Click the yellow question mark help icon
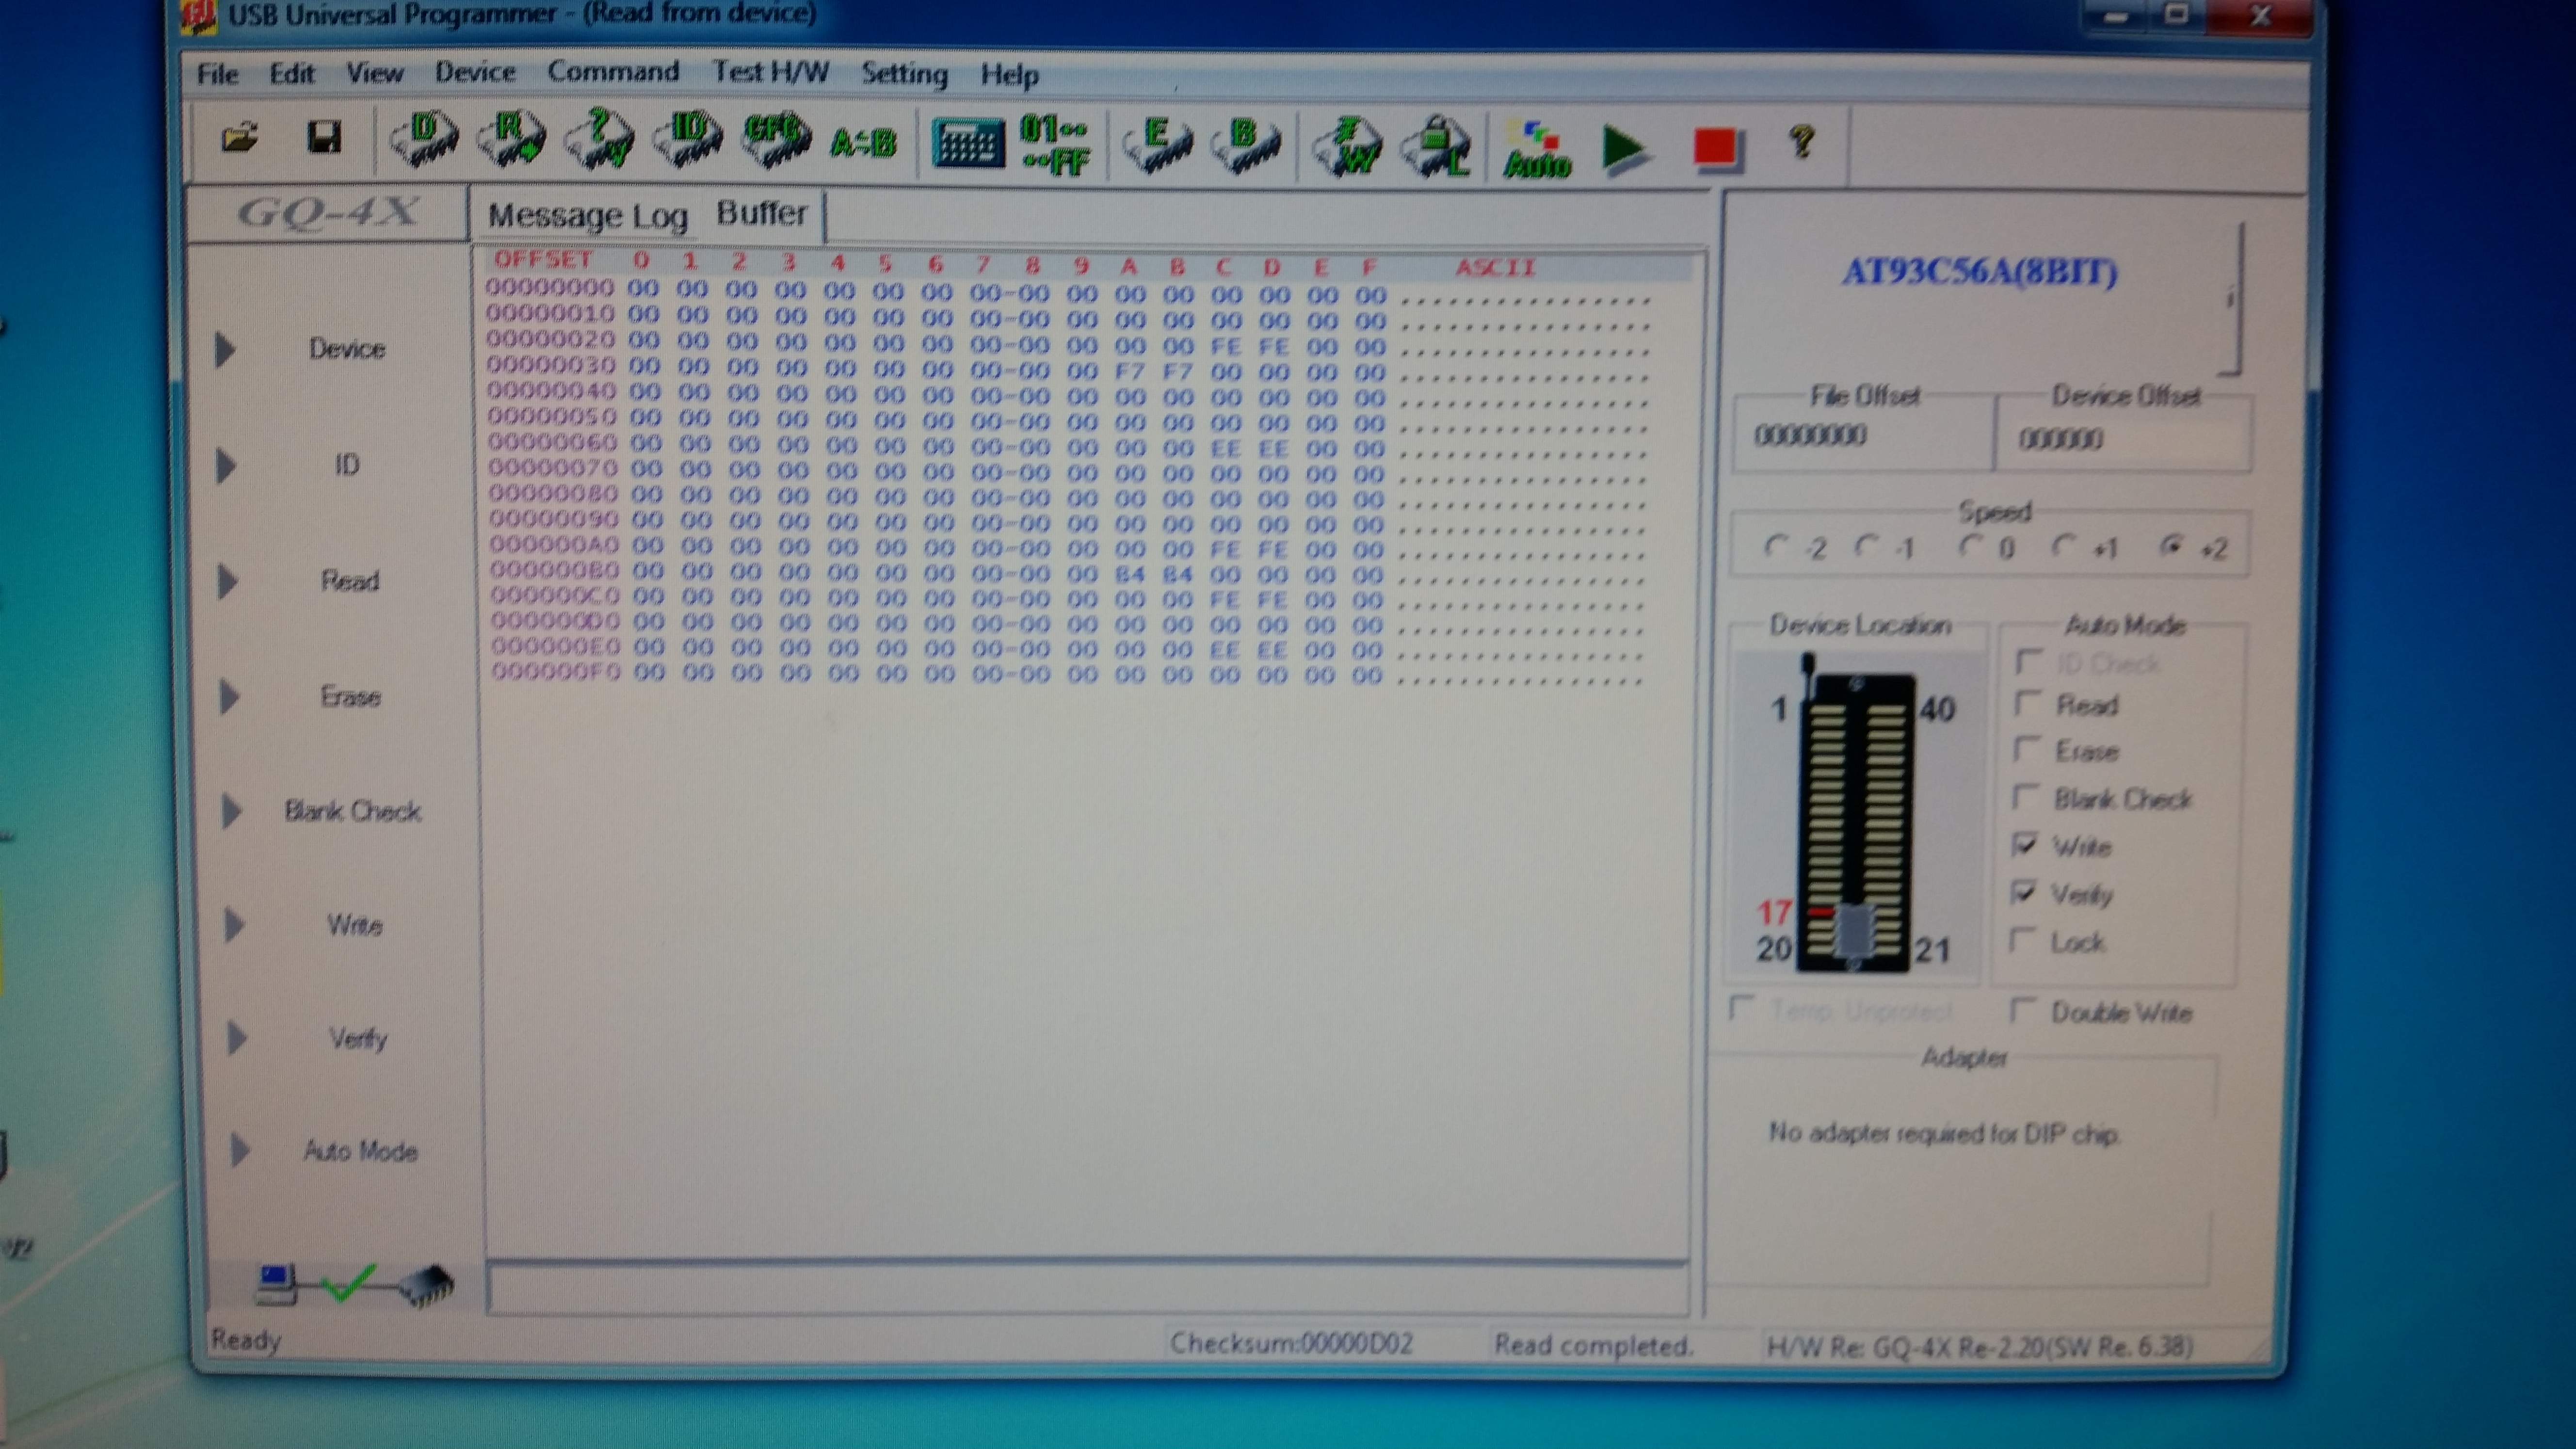This screenshot has width=2576, height=1449. pyautogui.click(x=1802, y=142)
